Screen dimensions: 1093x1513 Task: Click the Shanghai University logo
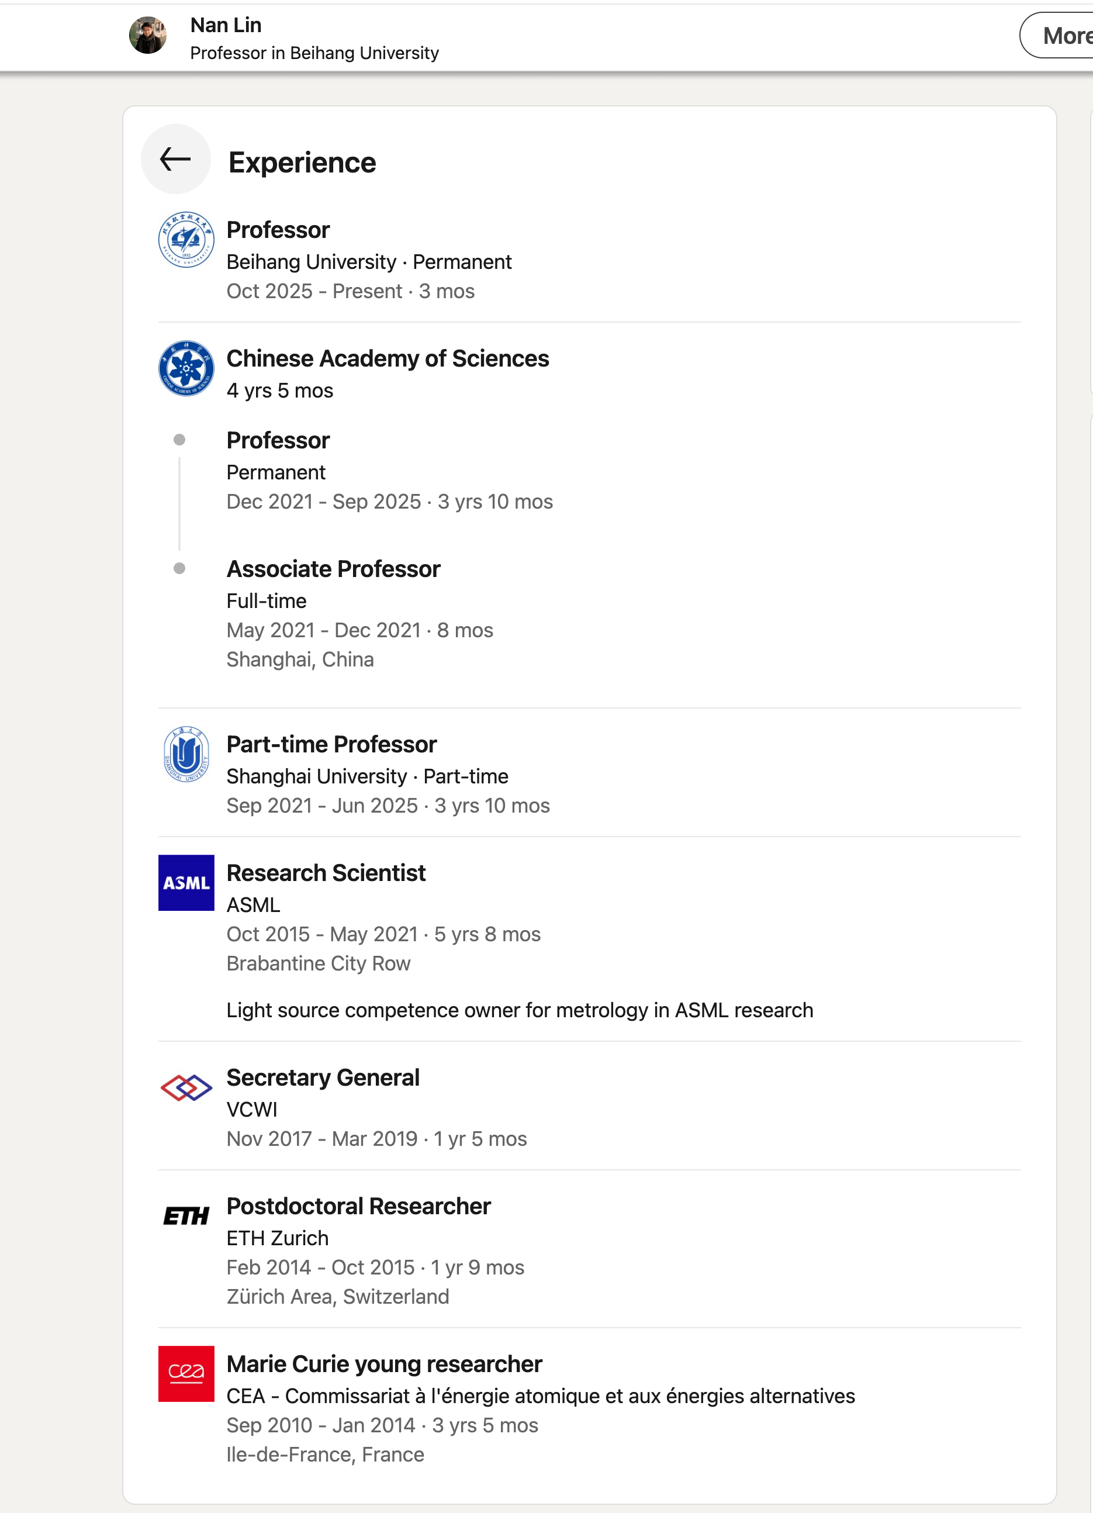pyautogui.click(x=186, y=754)
